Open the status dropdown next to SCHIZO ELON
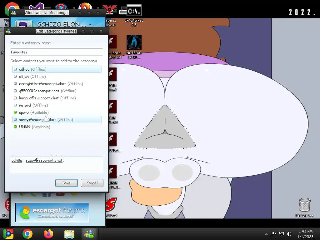Viewport: 320px width, 240px height. (x=90, y=25)
